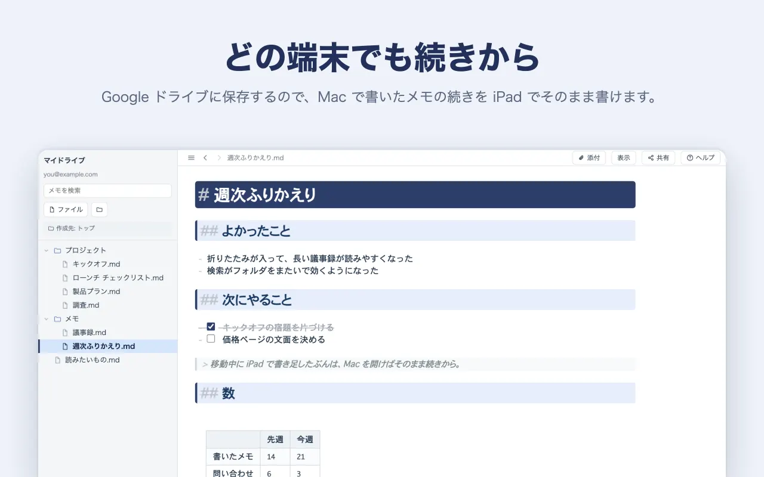The width and height of the screenshot is (764, 477).
Task: Click the ファイル new file button
Action: (66, 209)
